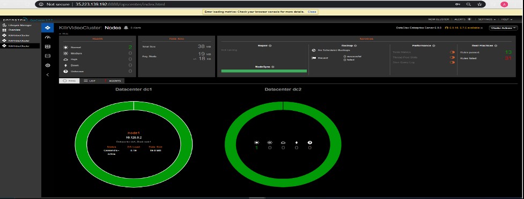Click the normal status icon inside dc2 ring

[256, 142]
